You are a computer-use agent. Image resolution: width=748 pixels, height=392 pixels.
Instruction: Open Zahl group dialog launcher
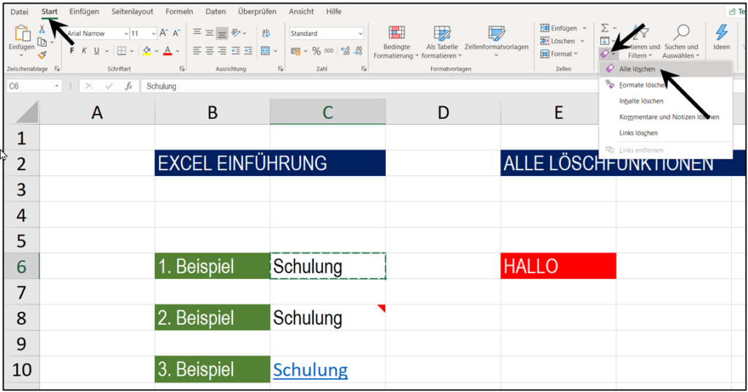pyautogui.click(x=364, y=69)
